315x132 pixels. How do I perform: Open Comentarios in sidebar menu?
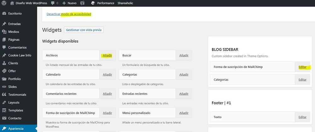(x=17, y=47)
